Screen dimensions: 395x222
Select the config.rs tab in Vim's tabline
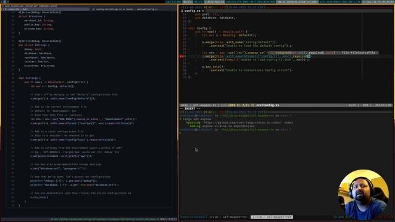coord(193,11)
